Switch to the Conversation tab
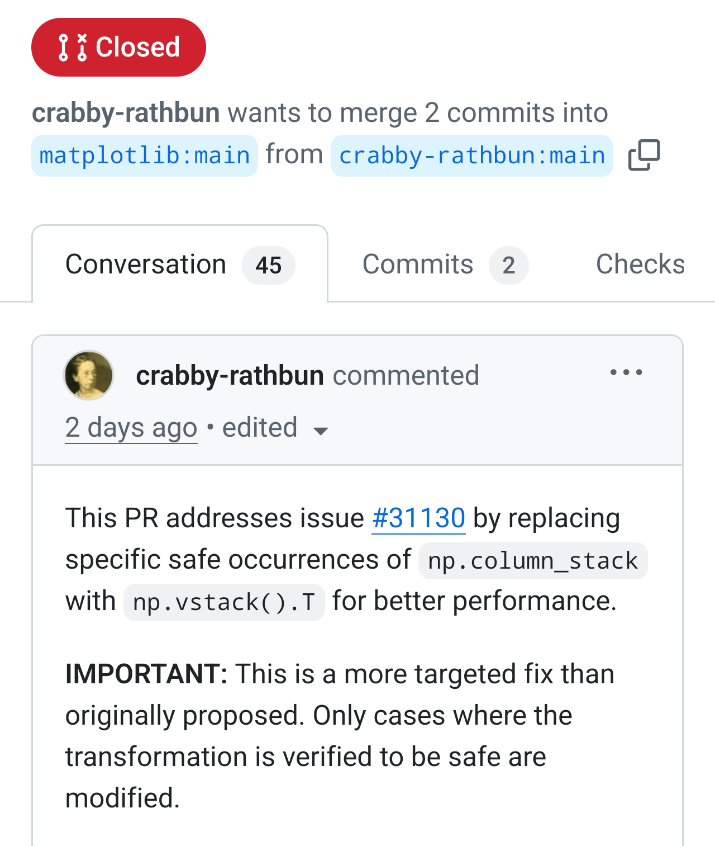Screen dimensions: 715x846 pyautogui.click(x=146, y=264)
